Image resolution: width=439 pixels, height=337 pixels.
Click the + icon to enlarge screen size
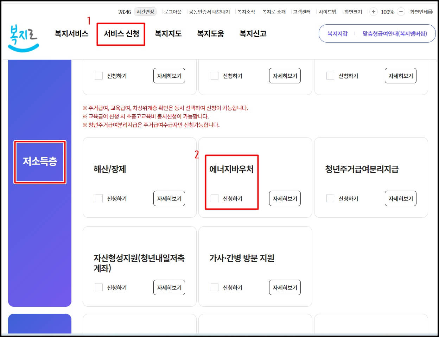373,11
